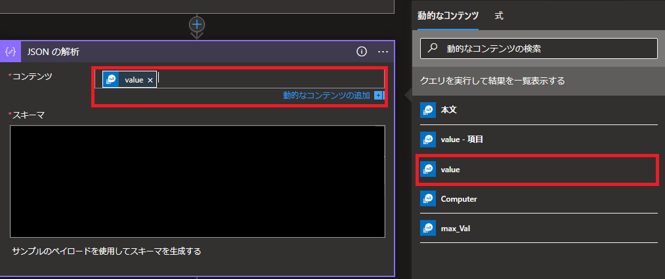Screen dimensions: 665x279
Task: Click the JSON の解析 title text
Action: pyautogui.click(x=53, y=52)
